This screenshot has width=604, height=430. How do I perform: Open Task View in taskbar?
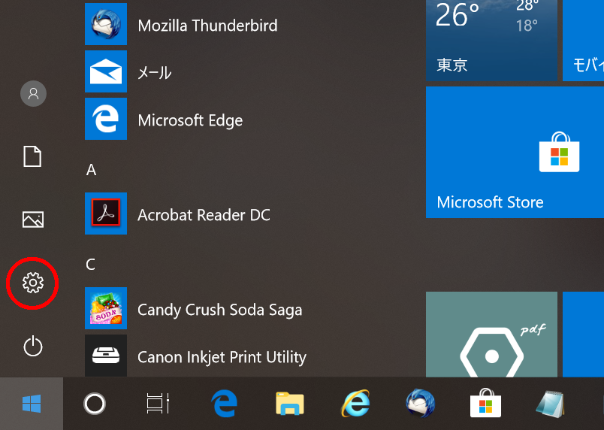pyautogui.click(x=158, y=404)
